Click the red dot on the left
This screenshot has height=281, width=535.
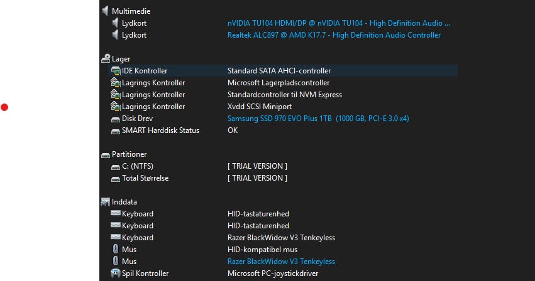coord(4,107)
